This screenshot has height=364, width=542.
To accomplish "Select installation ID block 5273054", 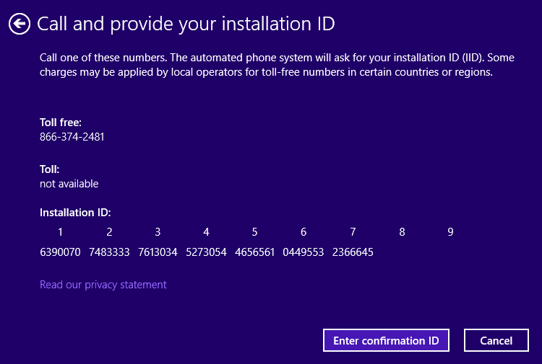I will tap(206, 252).
